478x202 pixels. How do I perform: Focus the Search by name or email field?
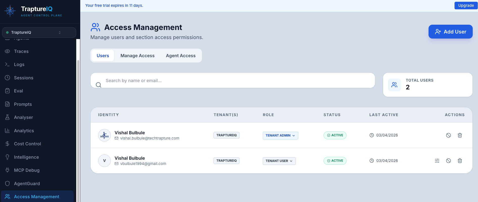tap(233, 81)
